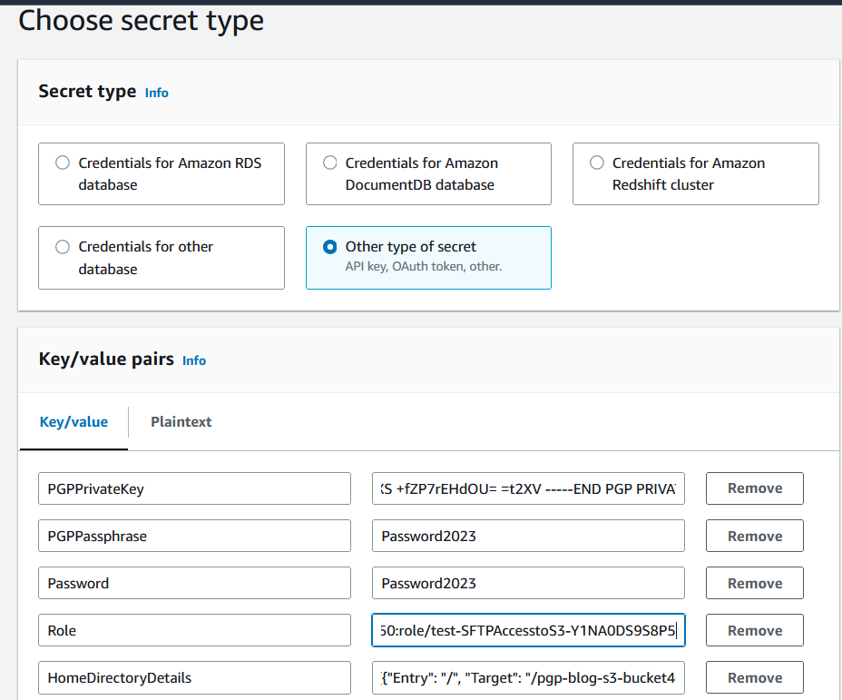Viewport: 842px width, 700px height.
Task: Remove the PGPPrivateKey pair
Action: pos(754,488)
